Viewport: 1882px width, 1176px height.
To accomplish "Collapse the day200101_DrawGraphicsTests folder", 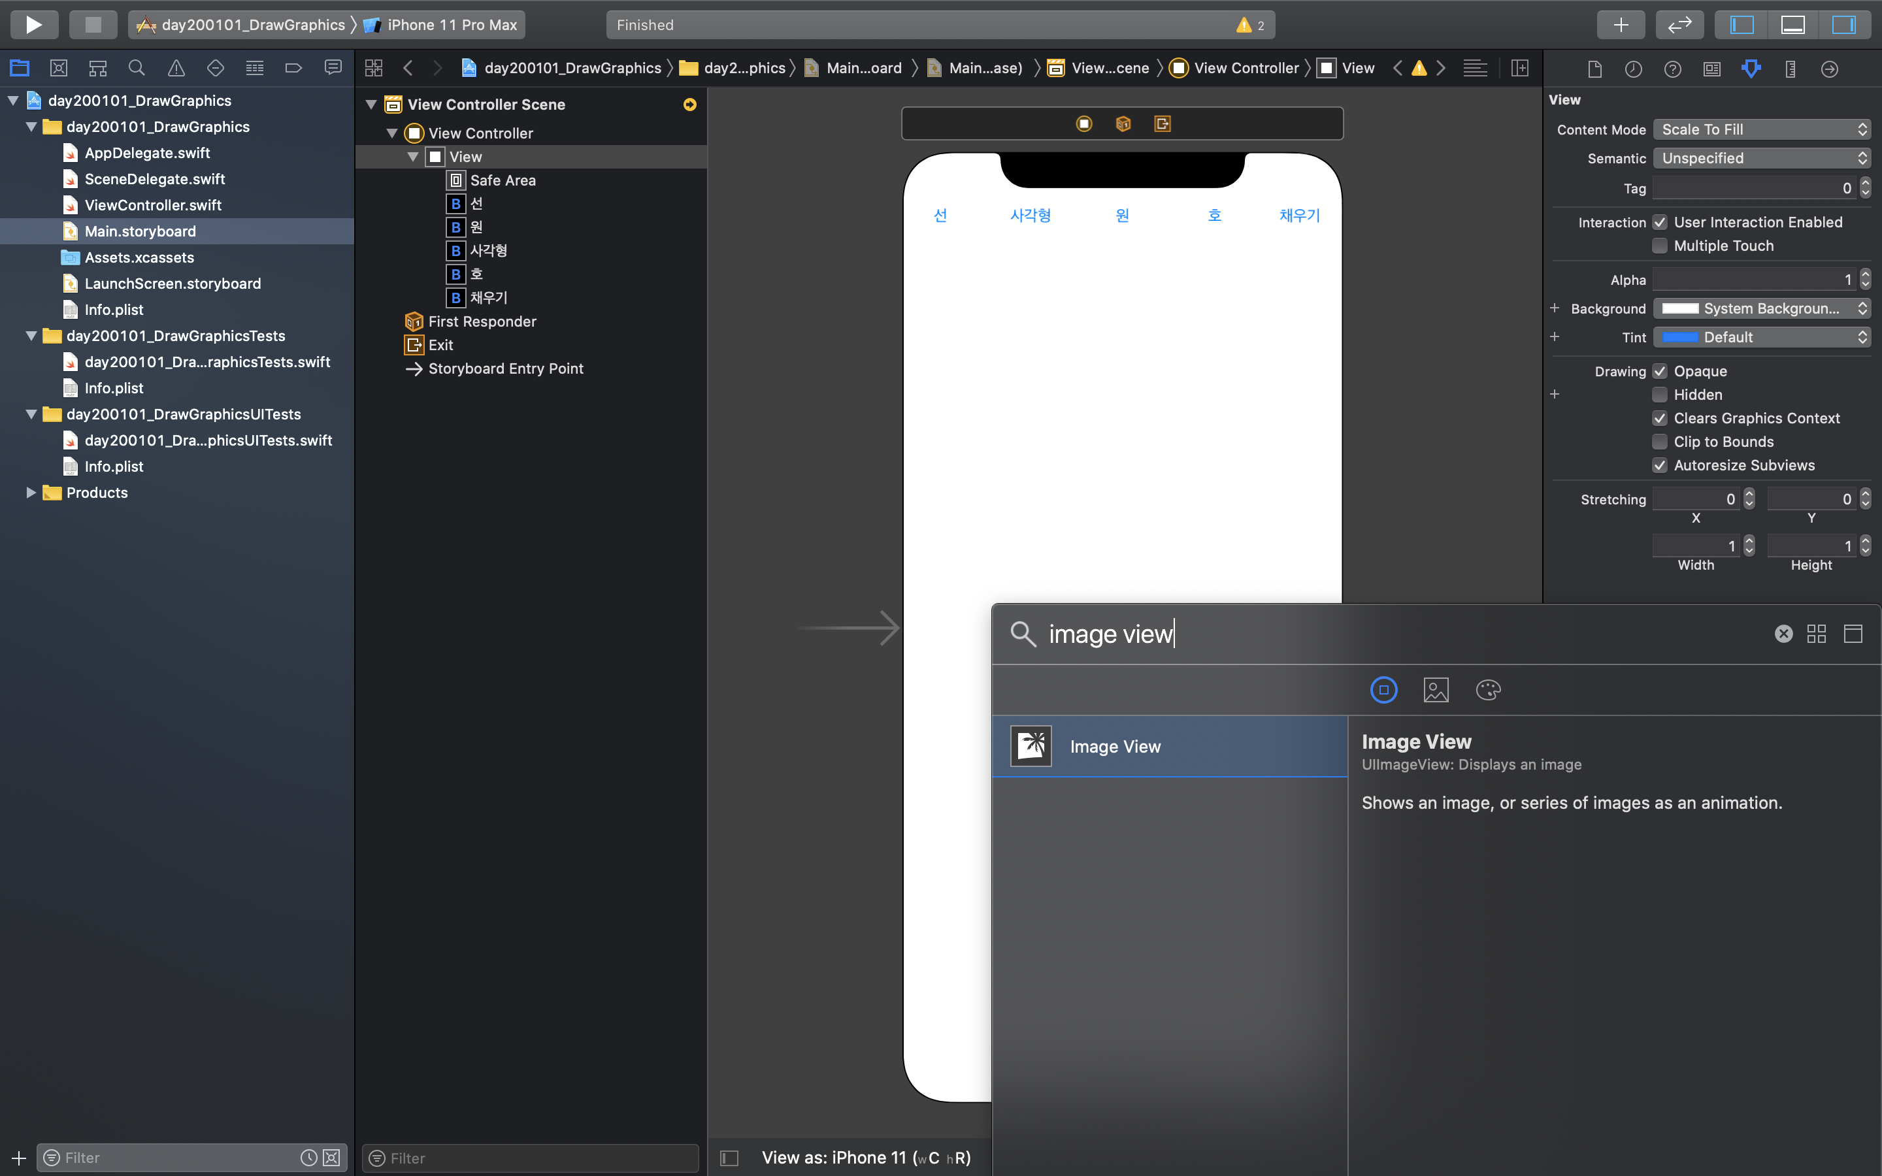I will [31, 336].
